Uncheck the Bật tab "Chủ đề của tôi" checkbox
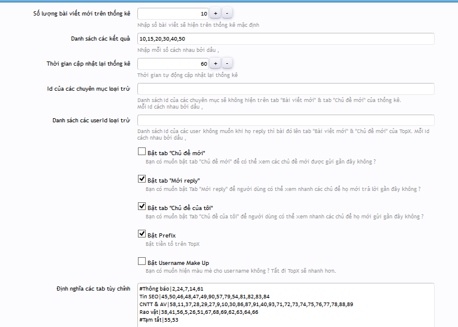Screen dimensions: 458x327 click(x=142, y=206)
